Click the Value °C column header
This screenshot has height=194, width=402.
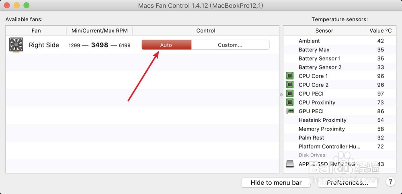click(381, 31)
